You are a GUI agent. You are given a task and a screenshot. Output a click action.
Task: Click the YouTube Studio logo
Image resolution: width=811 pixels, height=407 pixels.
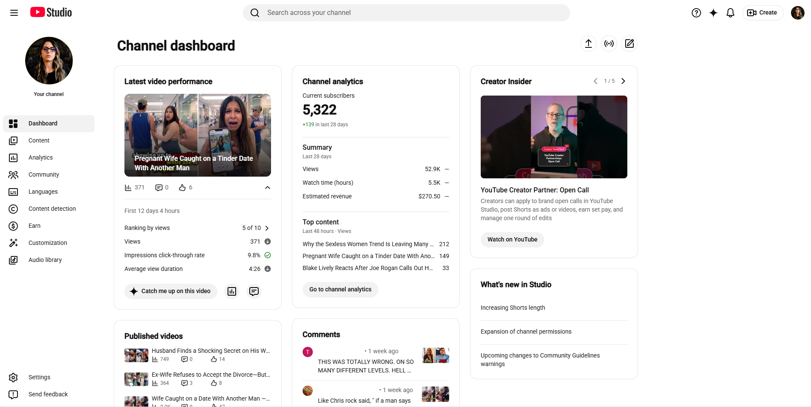point(51,12)
